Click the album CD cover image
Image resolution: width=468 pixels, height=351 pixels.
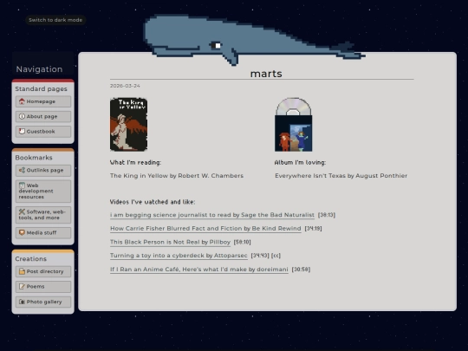point(294,125)
